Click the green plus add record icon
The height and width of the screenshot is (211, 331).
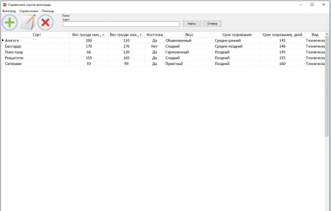click(10, 22)
